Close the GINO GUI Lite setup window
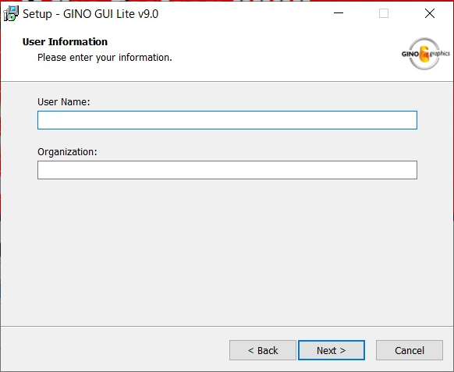This screenshot has width=454, height=372. (x=430, y=13)
